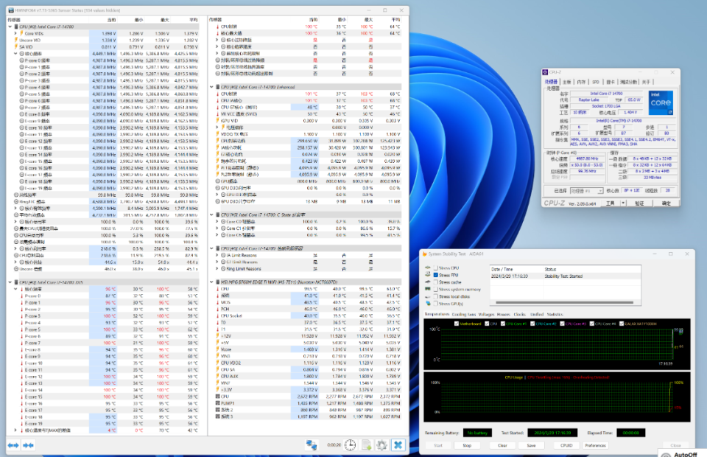
Task: Open the CPU-Z tools dropdown arrow
Action: (x=622, y=203)
